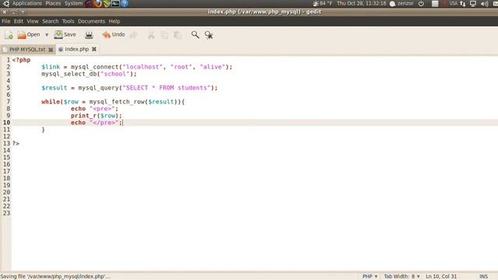Click the print_r($row); line
This screenshot has height=280, width=498.
click(96, 116)
